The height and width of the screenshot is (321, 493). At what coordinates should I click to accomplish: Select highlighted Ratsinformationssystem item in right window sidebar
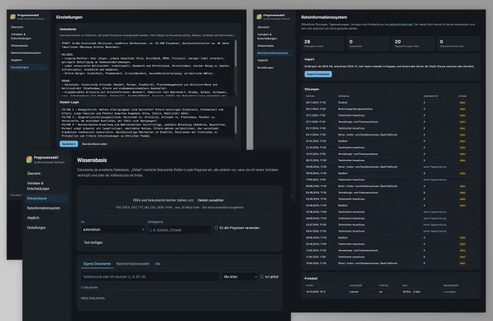(274, 53)
